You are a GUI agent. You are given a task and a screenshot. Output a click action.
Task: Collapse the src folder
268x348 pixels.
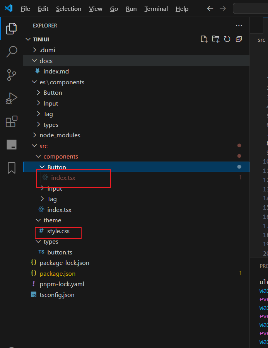(43, 146)
